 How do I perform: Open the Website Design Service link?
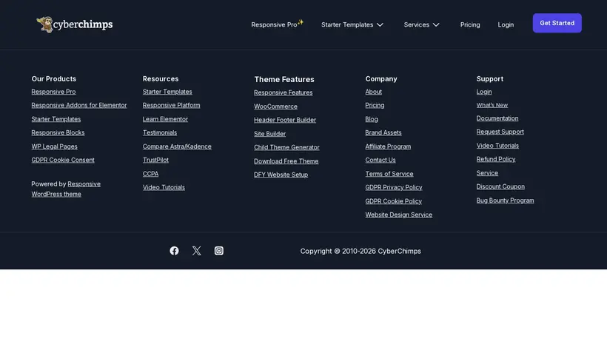pos(399,215)
